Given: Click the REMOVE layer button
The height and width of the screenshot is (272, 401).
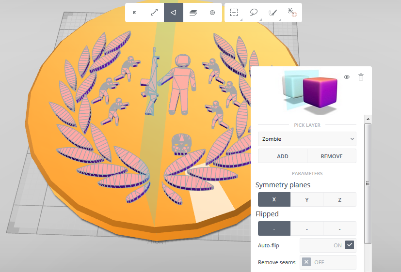Looking at the screenshot, I should point(332,156).
